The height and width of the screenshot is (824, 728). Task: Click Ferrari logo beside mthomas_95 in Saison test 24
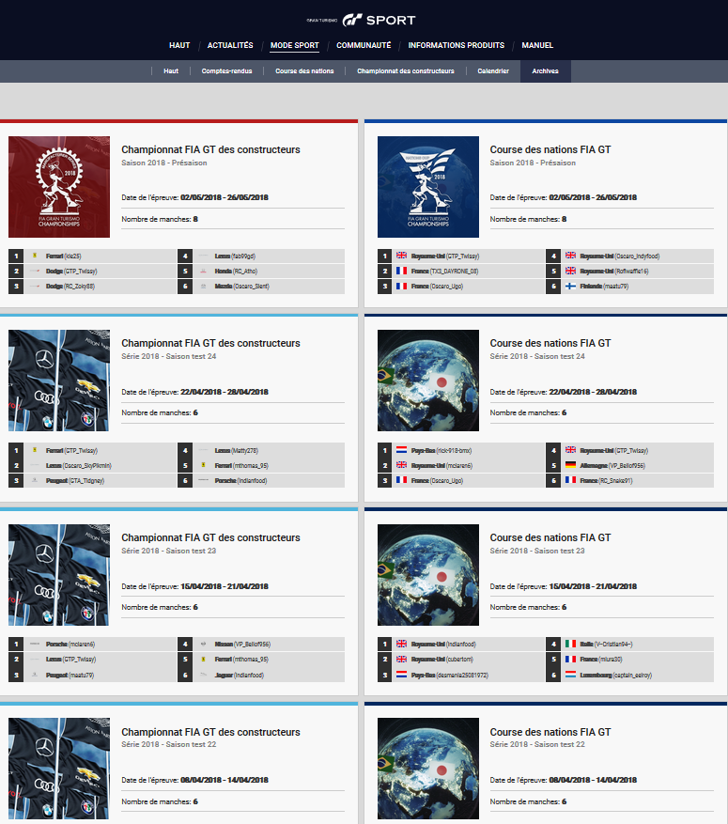pyautogui.click(x=203, y=466)
